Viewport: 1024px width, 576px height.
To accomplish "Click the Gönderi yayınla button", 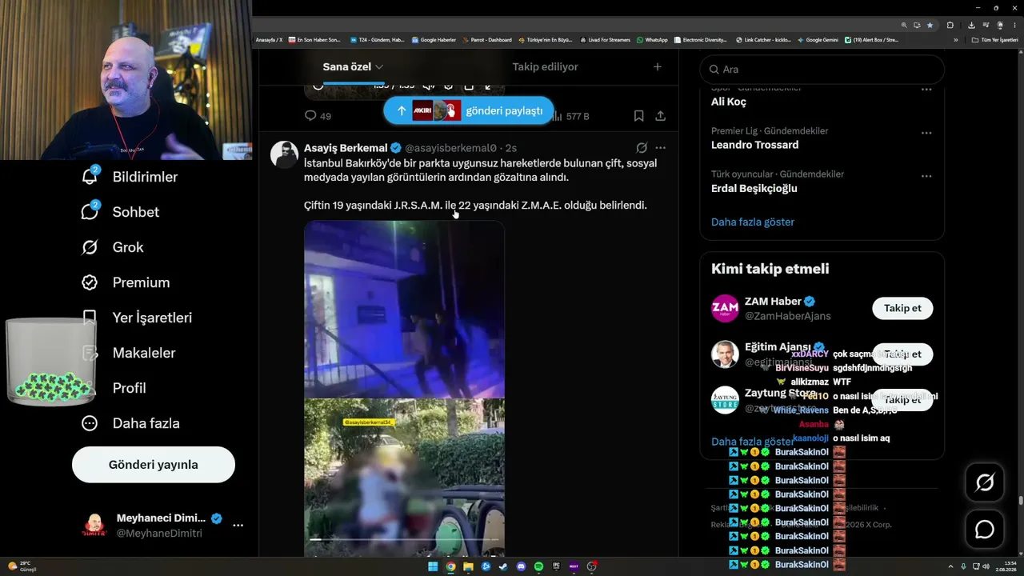I will point(154,465).
